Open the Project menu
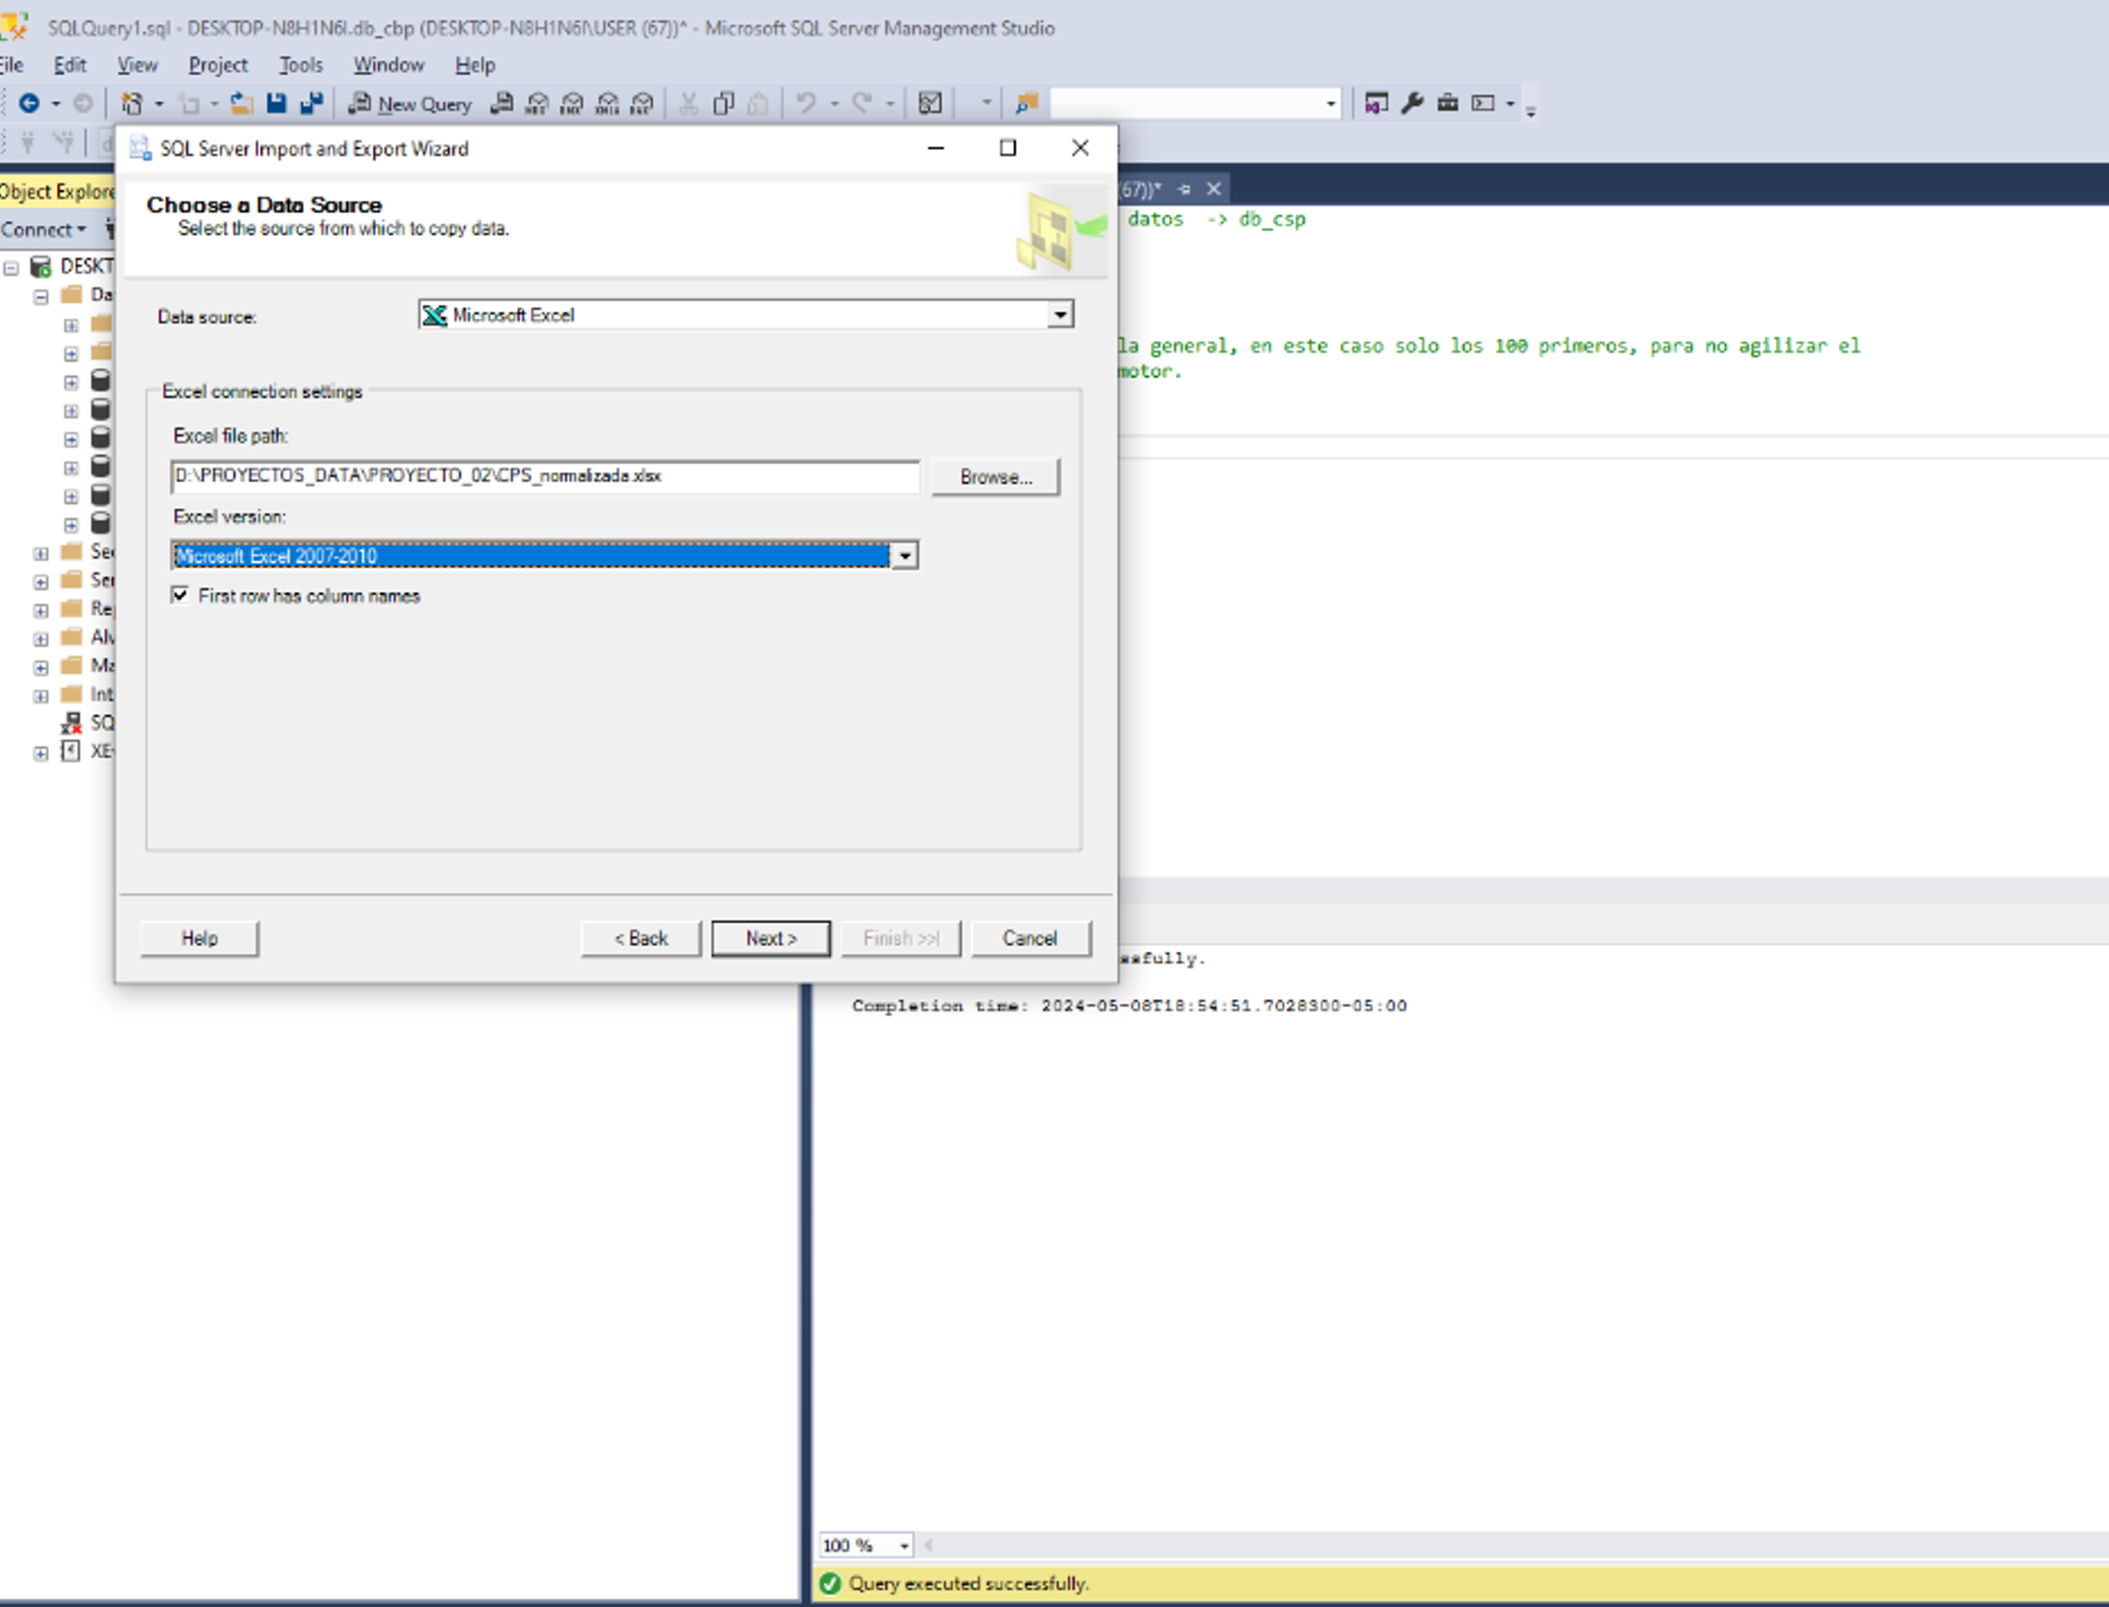The height and width of the screenshot is (1607, 2109). point(218,65)
